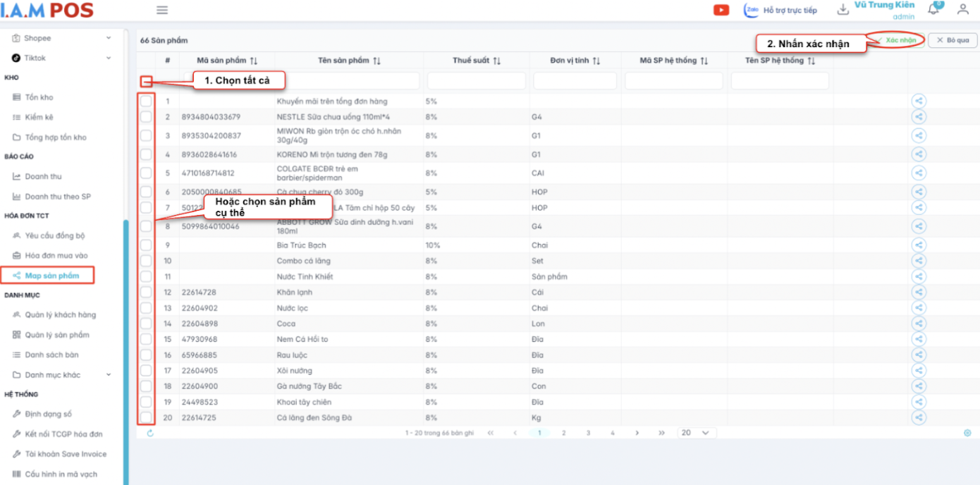The image size is (980, 485).
Task: Click the download icon in the header
Action: (843, 10)
